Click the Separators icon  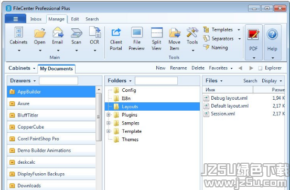[x=206, y=38]
